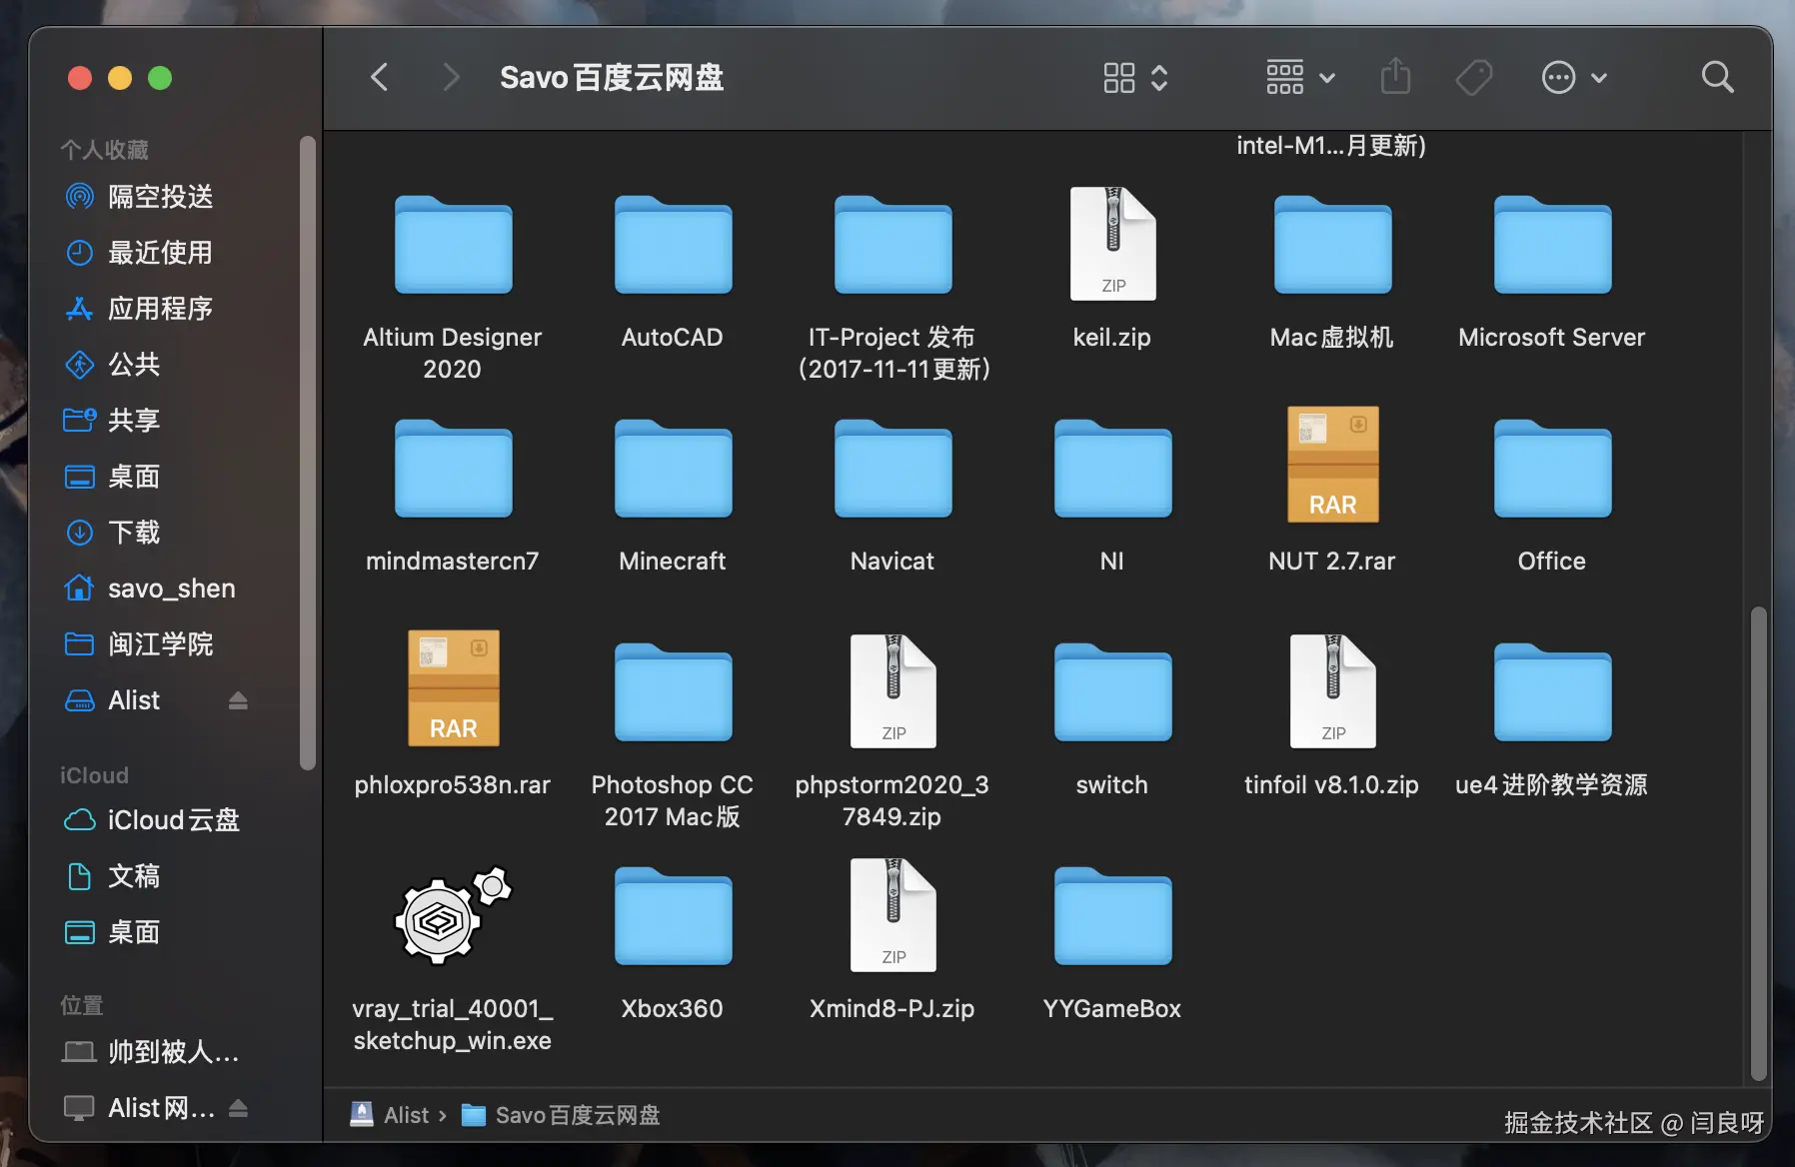The image size is (1795, 1167).
Task: Click the file area vertical scrollbar
Action: tap(1758, 844)
